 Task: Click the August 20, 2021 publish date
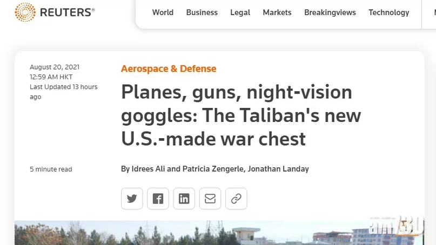[55, 67]
